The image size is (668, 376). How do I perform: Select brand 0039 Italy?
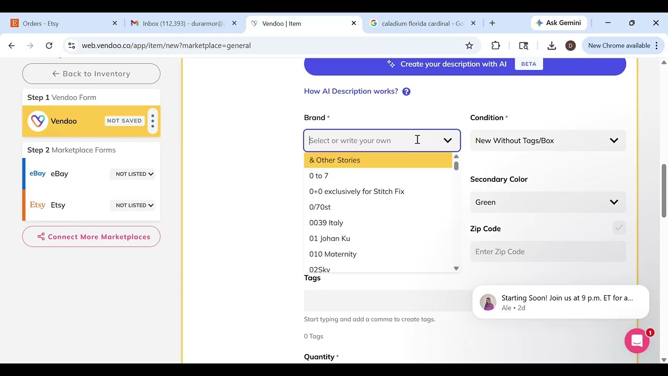378,223
